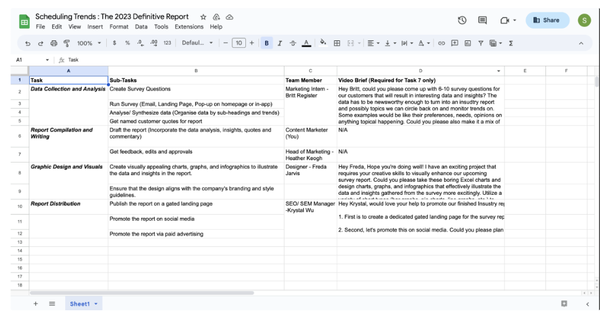Open the Insert menu
600x314 pixels.
pos(95,27)
